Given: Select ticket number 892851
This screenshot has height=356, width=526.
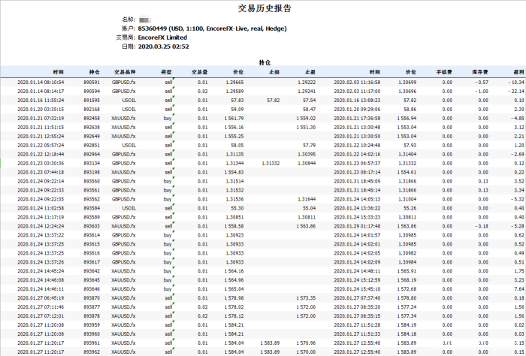Looking at the screenshot, I should pos(92,145).
